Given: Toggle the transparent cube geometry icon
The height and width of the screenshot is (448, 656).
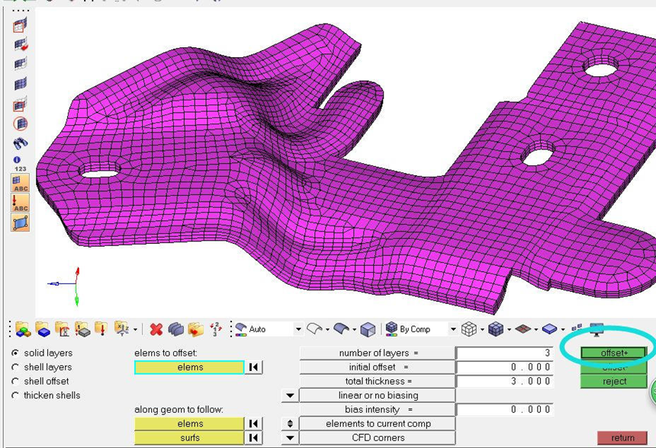Looking at the screenshot, I should coord(368,329).
